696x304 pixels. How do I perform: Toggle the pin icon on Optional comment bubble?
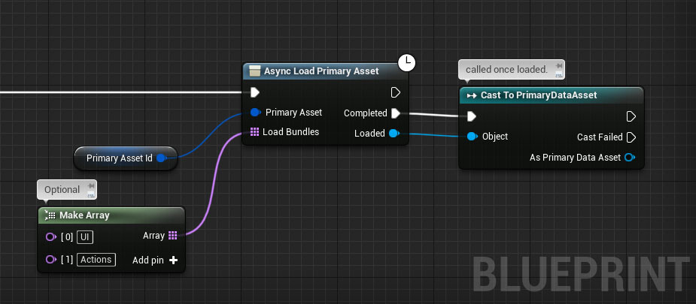[x=90, y=186]
